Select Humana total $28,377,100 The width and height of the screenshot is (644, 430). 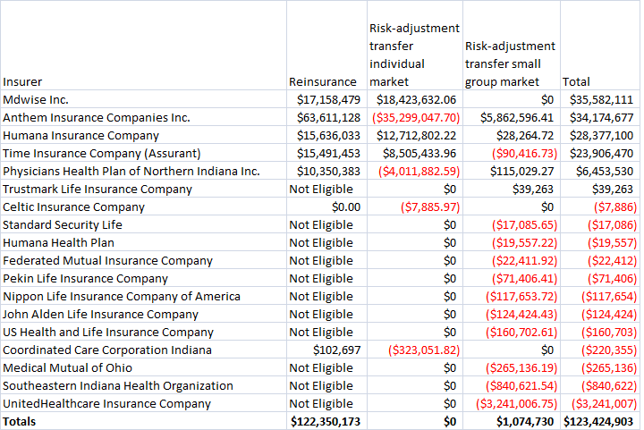pos(599,135)
